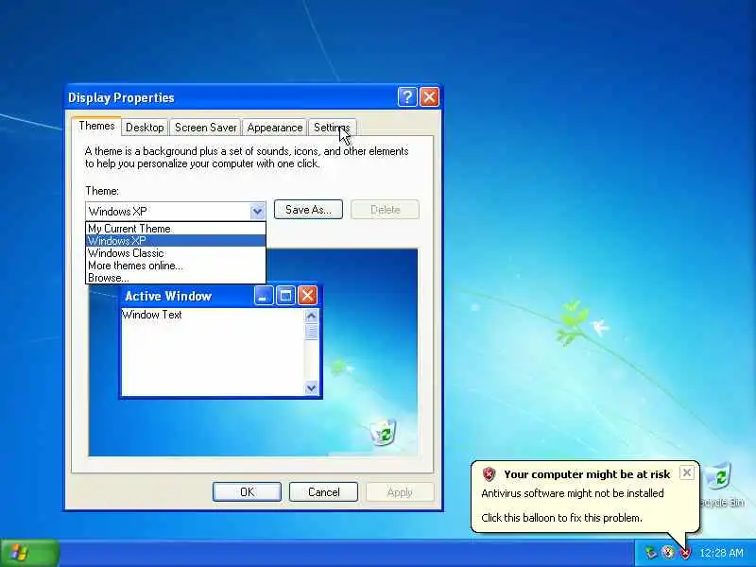Click the round middle system tray icon

(x=668, y=553)
